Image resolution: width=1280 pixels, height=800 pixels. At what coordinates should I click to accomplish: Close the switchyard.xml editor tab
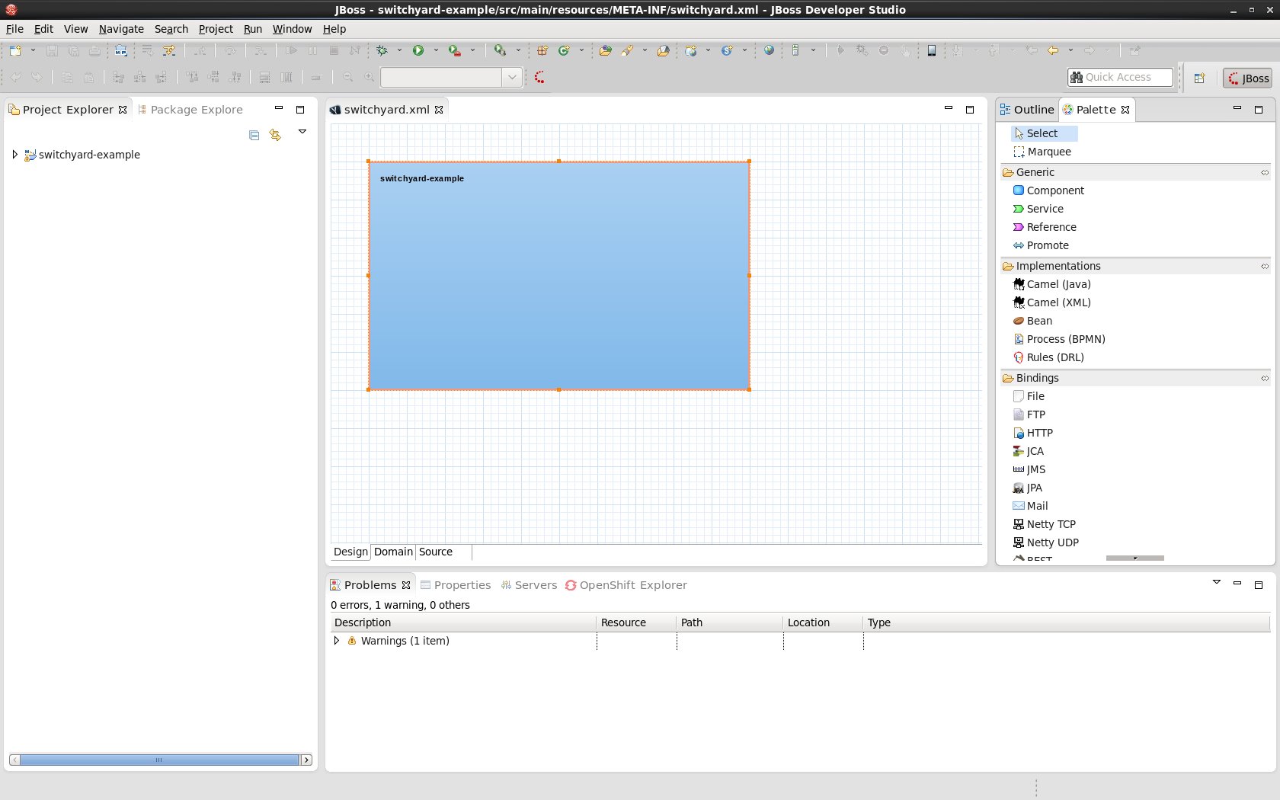coord(439,110)
